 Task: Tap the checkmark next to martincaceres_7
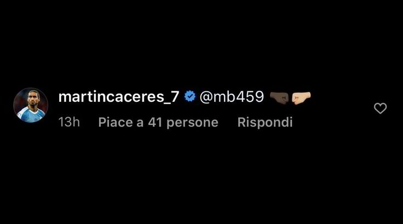pos(189,96)
